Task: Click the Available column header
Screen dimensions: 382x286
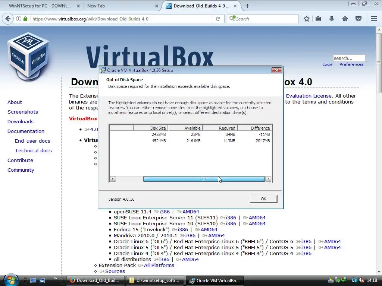Action: tap(185, 128)
